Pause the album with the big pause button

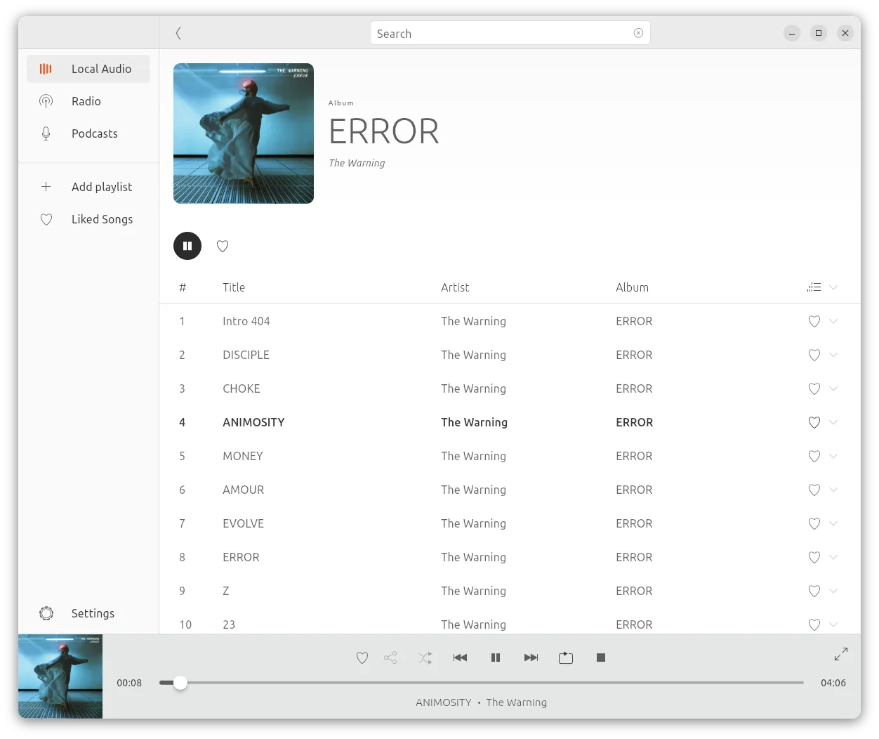click(x=187, y=246)
